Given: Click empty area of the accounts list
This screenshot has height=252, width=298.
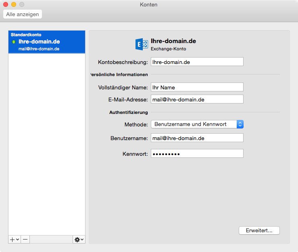Looking at the screenshot, I should (x=47, y=144).
